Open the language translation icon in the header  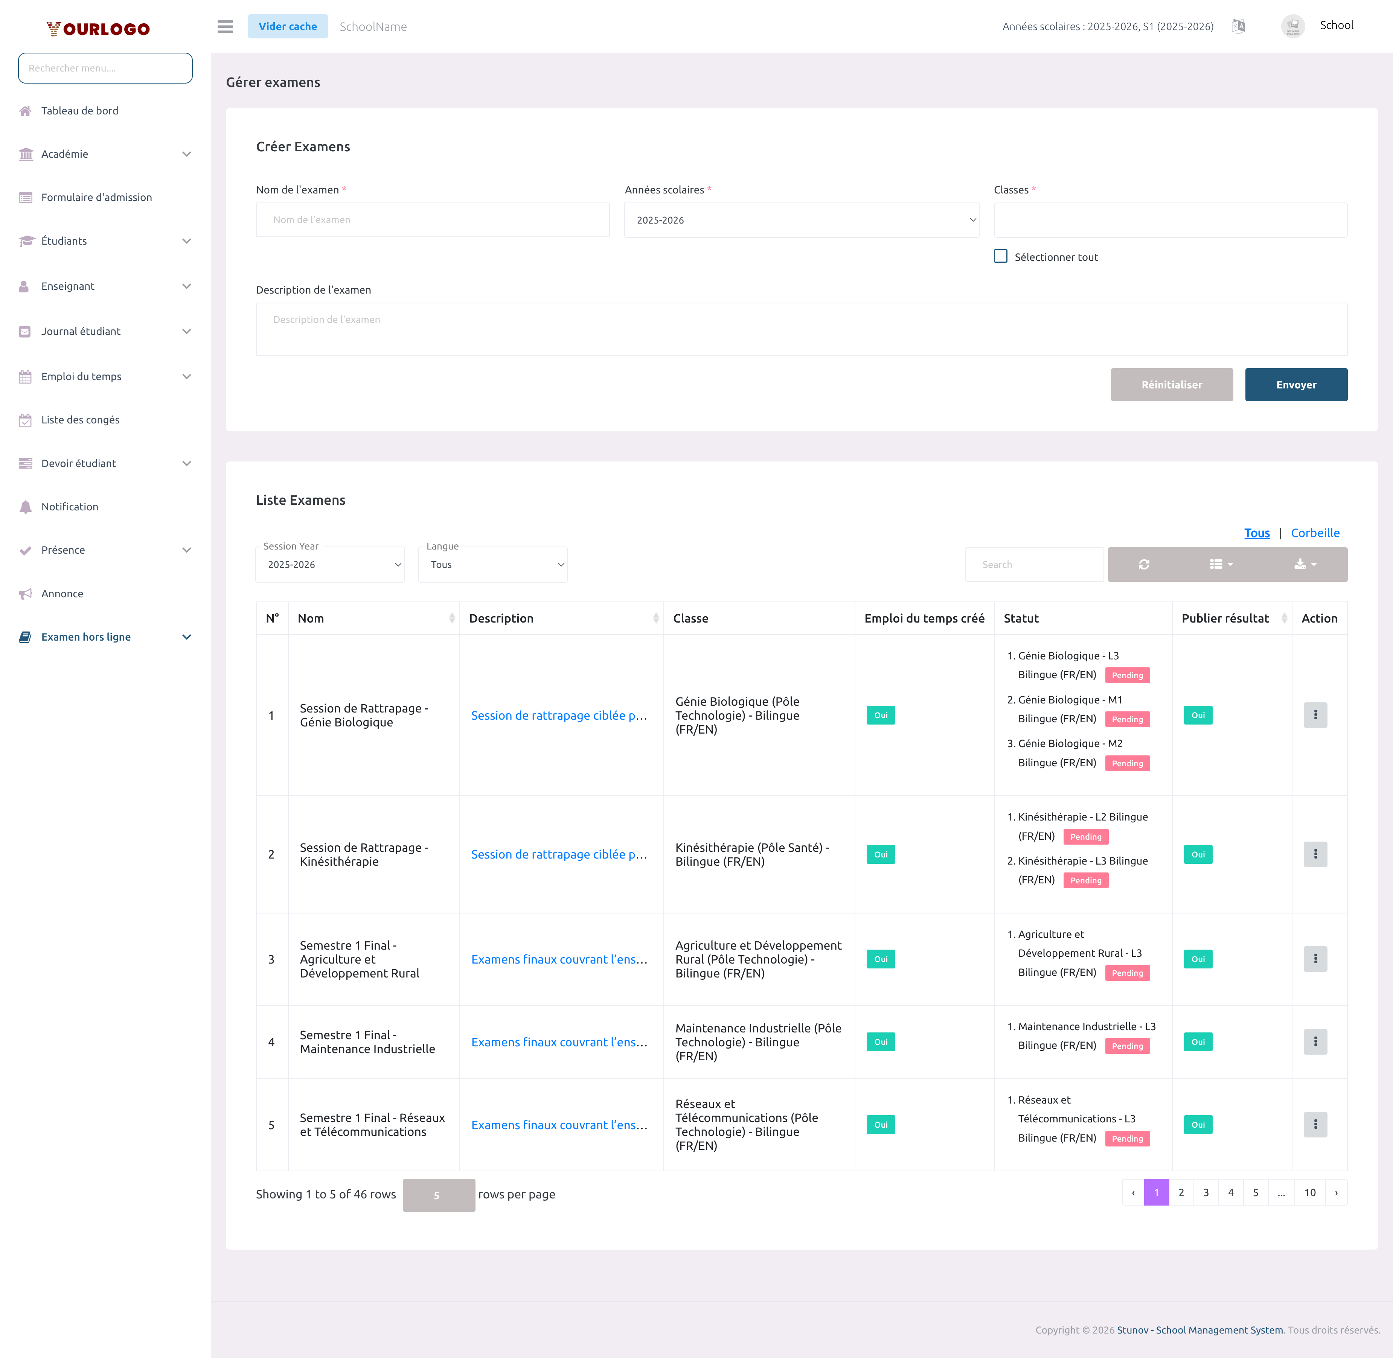[1239, 26]
